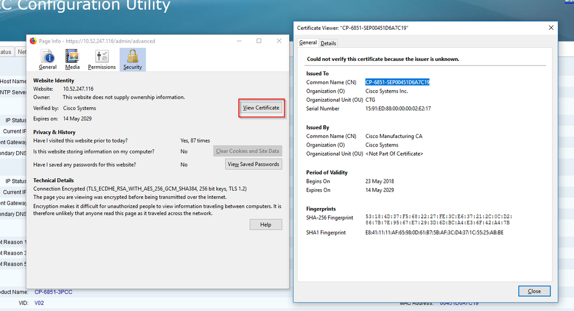Click the CTG organizational unit value
574x311 pixels.
[x=370, y=100]
